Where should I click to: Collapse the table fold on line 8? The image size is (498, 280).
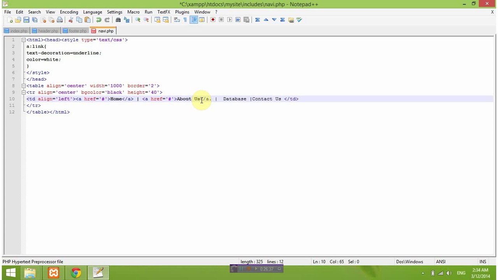click(24, 86)
